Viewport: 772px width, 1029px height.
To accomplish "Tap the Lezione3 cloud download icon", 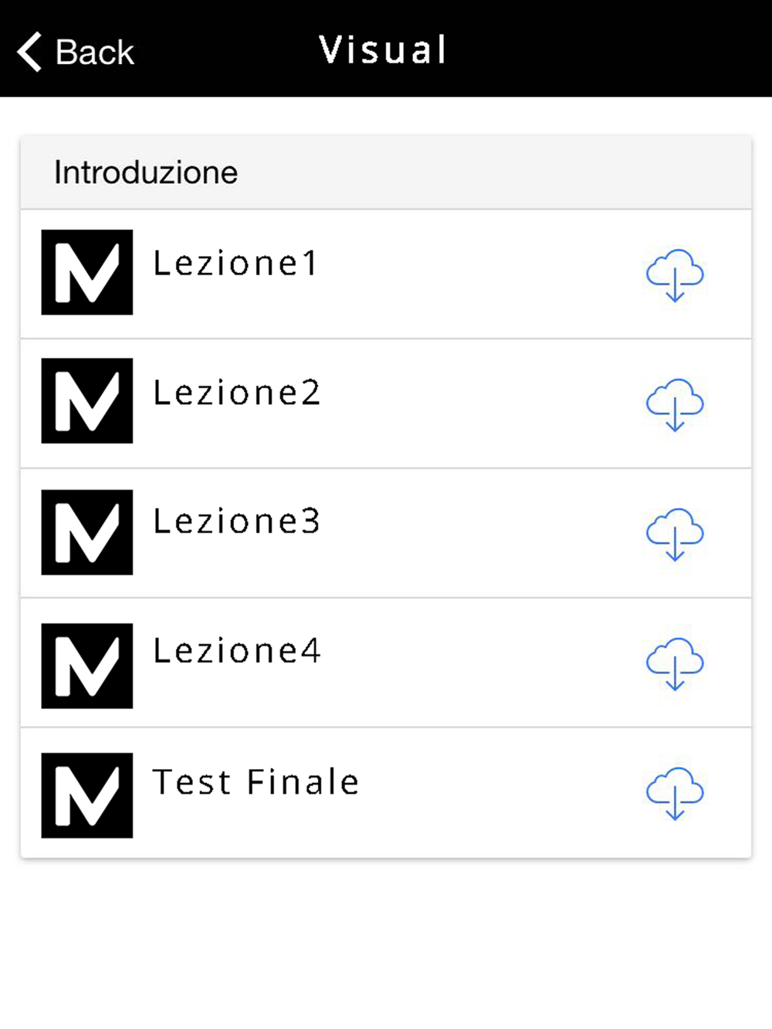I will point(675,534).
